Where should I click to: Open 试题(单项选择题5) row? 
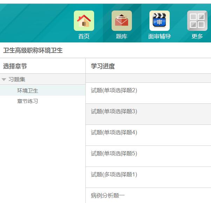pyautogui.click(x=148, y=156)
